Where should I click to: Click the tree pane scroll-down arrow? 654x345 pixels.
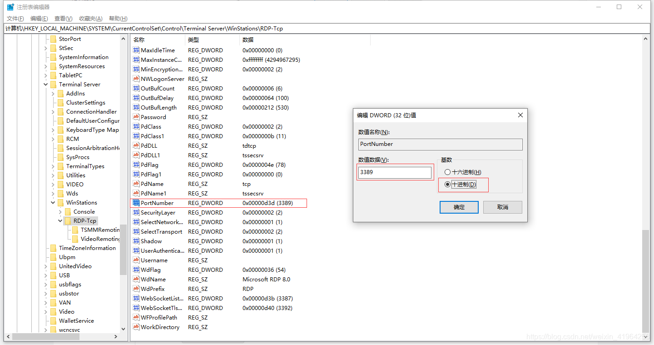pos(123,329)
